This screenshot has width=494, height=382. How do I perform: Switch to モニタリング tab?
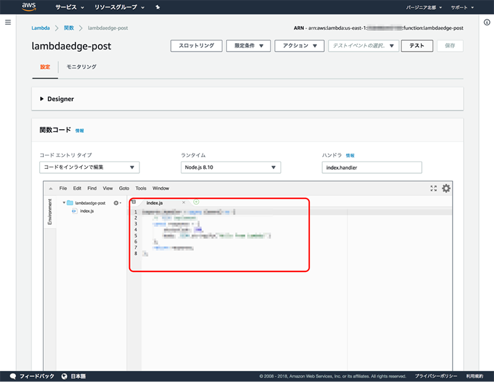82,67
